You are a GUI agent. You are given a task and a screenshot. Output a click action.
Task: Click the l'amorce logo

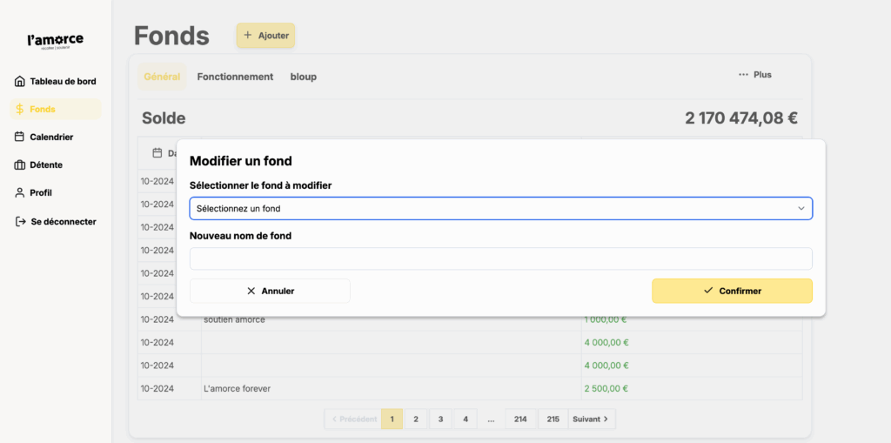56,41
